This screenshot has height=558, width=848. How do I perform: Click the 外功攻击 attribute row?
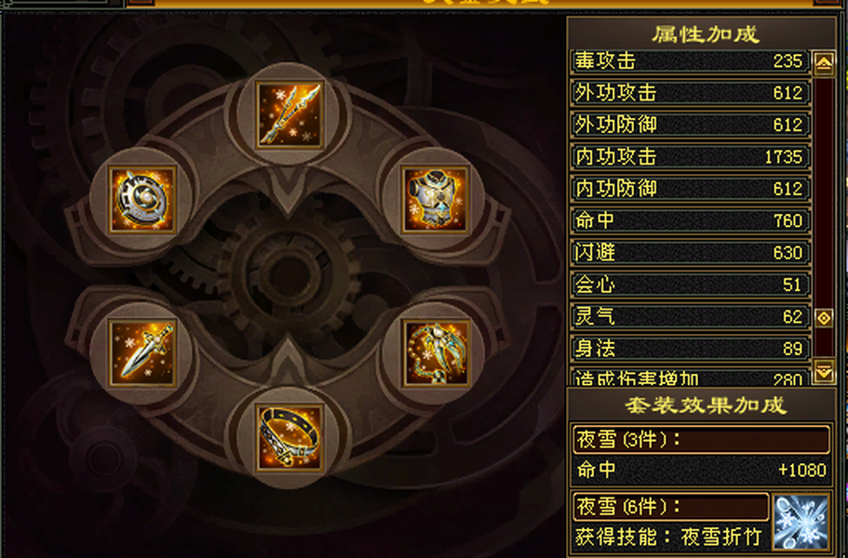[691, 93]
